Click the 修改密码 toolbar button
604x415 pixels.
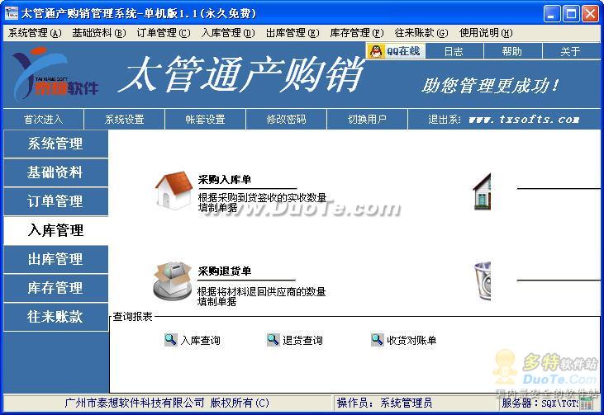pos(286,120)
